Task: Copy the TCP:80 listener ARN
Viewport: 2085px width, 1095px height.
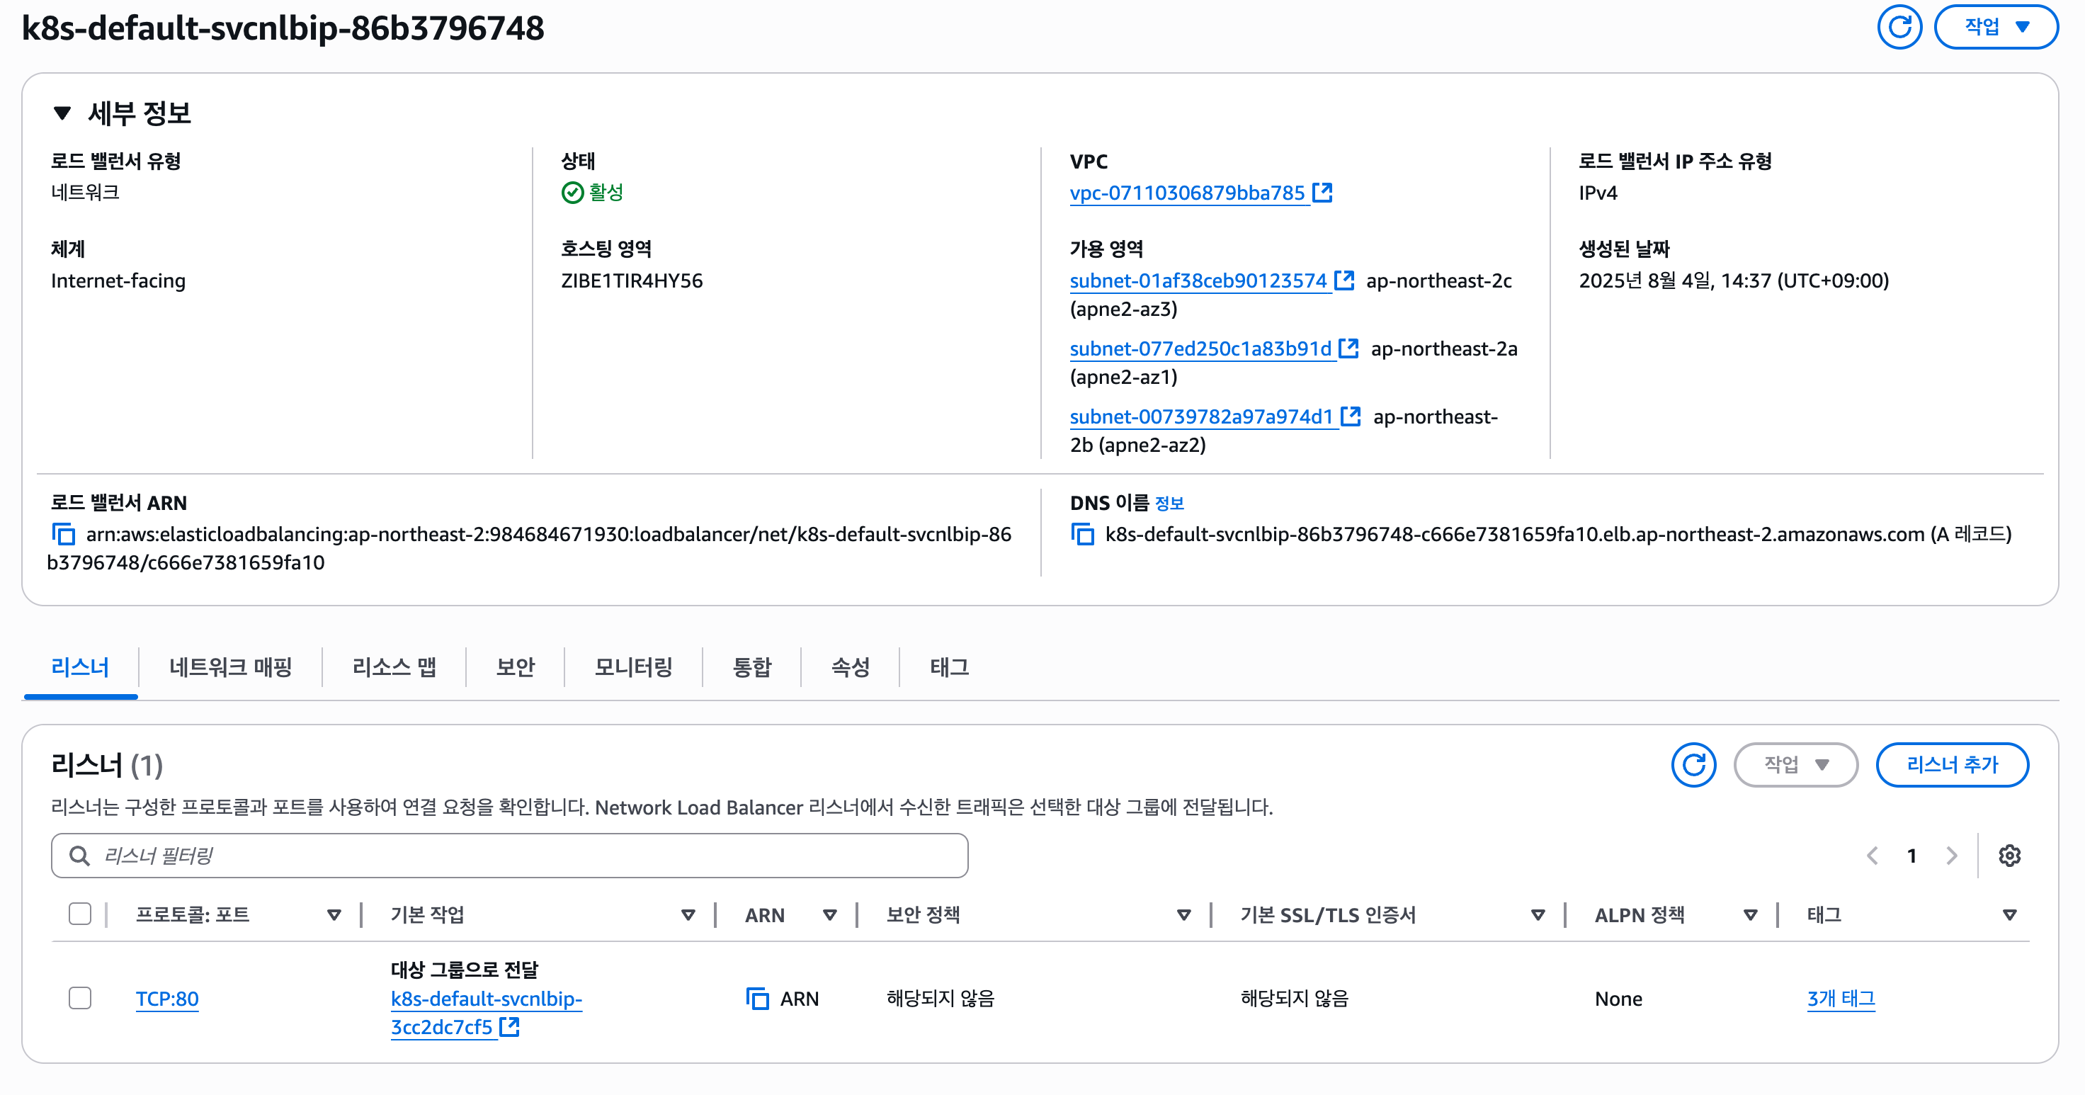Action: tap(758, 999)
